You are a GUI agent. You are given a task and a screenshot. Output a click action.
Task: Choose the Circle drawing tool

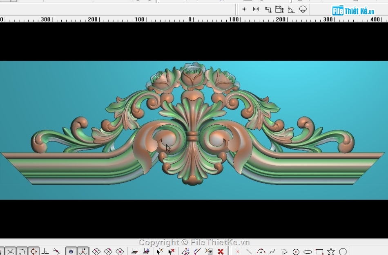296,252
